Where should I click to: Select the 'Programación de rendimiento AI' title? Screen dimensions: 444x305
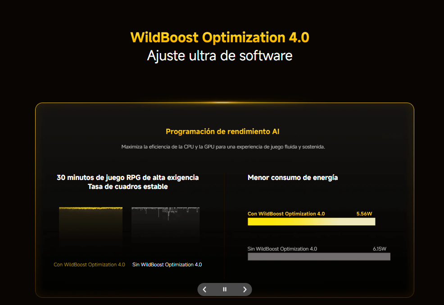[222, 131]
